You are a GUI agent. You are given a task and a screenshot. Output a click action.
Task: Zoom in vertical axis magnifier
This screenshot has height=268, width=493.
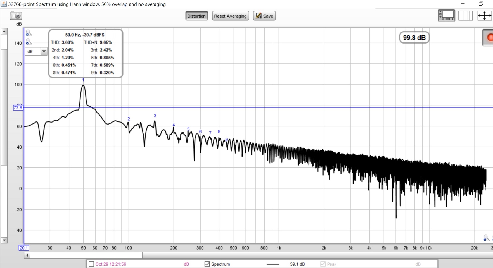pos(29,33)
